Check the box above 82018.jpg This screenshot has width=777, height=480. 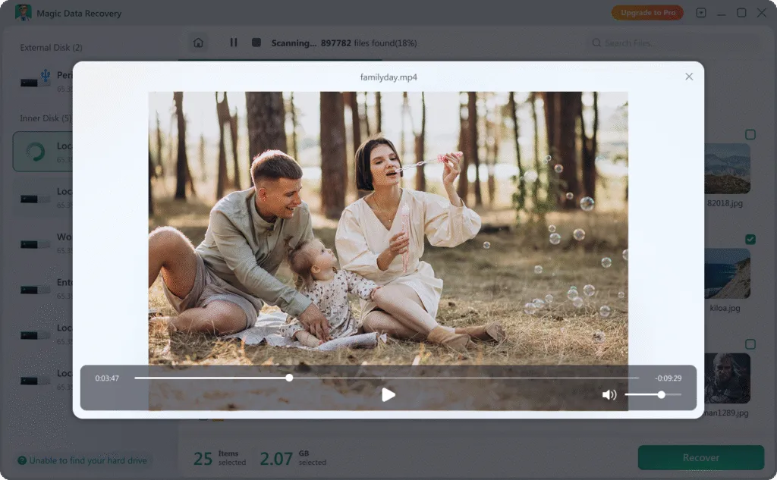(x=750, y=134)
